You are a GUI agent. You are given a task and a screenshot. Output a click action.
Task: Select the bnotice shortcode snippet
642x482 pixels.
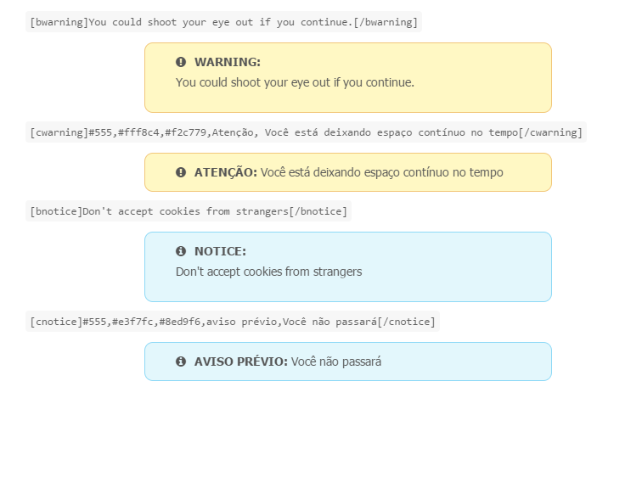(x=189, y=211)
